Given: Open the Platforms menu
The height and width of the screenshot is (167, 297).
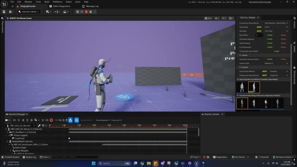Looking at the screenshot, I should pos(57,2).
